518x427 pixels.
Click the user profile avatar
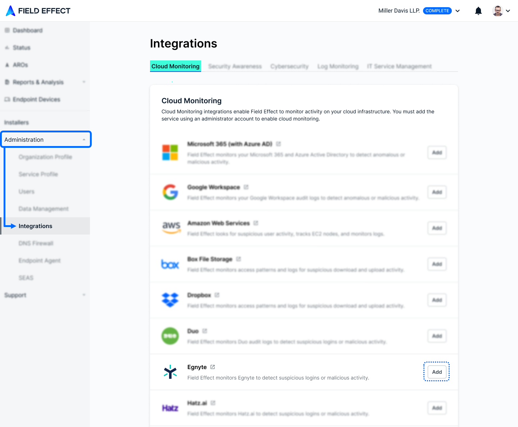(497, 11)
